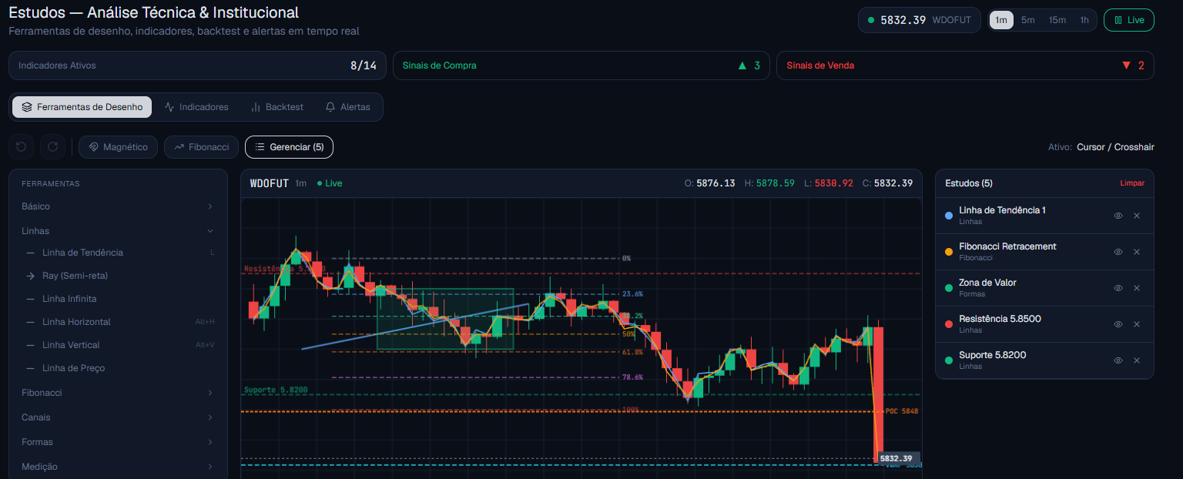
Task: Click the Indicadores Ativos 8/14 card
Action: (197, 65)
